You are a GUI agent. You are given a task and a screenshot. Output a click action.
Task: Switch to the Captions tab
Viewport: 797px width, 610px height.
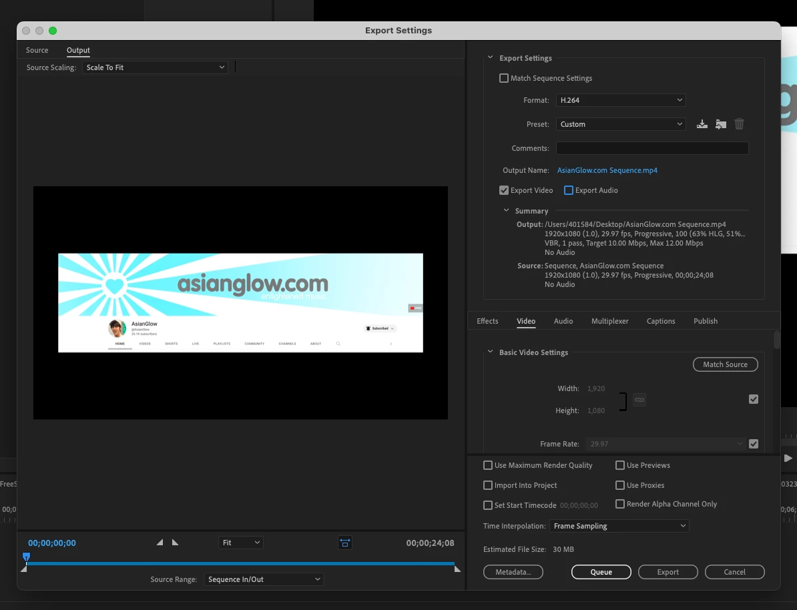coord(661,321)
